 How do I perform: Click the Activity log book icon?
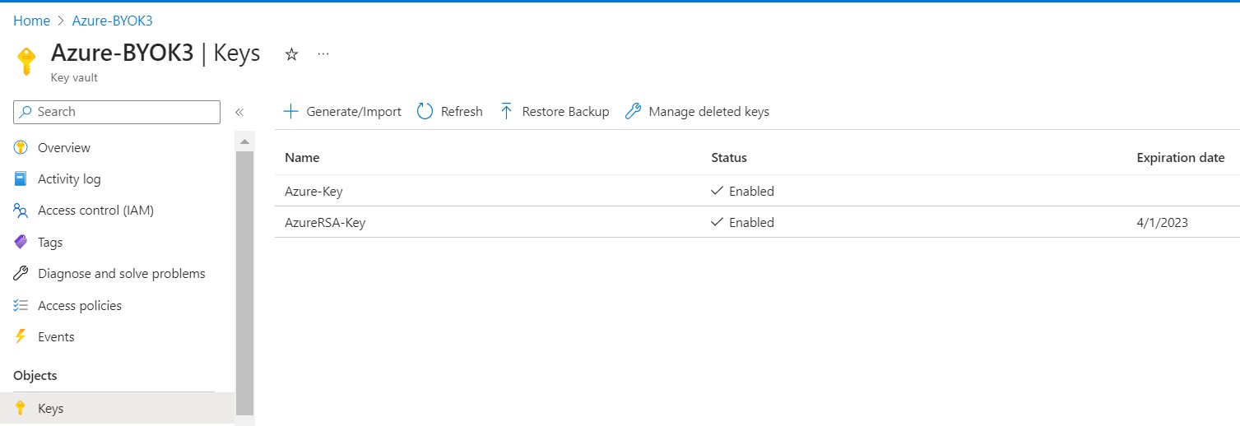(x=21, y=179)
